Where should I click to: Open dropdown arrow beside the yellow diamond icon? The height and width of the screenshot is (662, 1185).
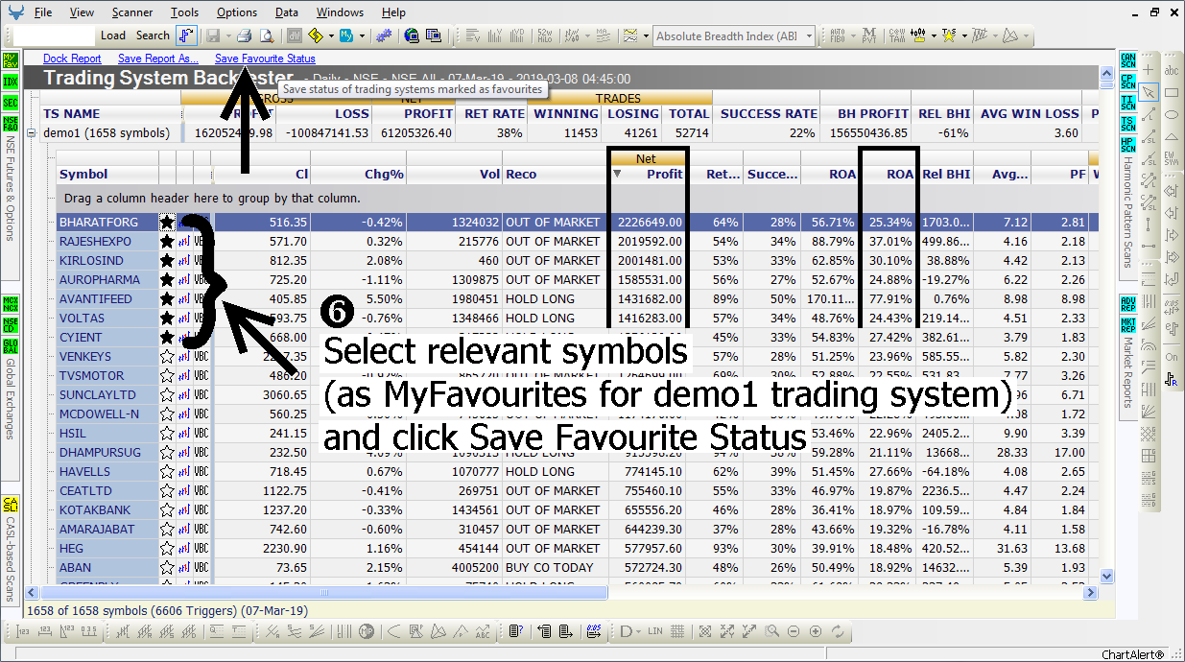tap(331, 36)
